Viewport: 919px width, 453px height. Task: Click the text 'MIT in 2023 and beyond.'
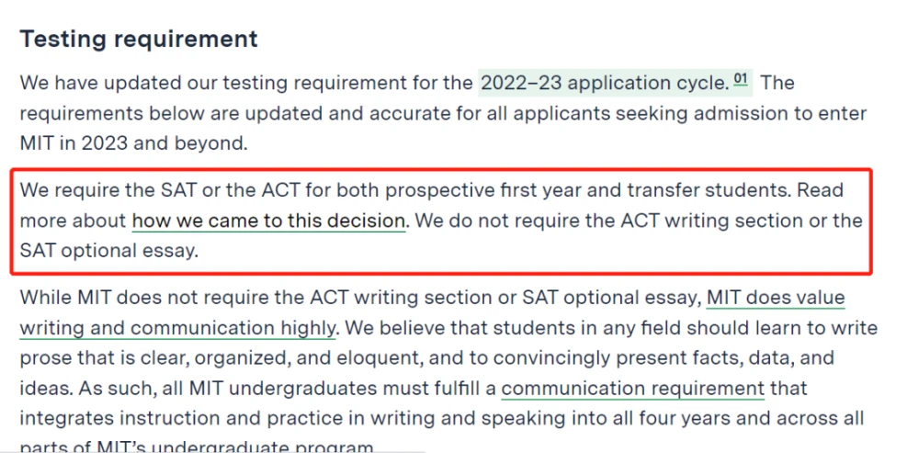[x=133, y=143]
